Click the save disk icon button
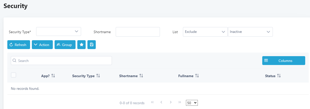Image resolution: width=310 pixels, height=109 pixels. (91, 45)
